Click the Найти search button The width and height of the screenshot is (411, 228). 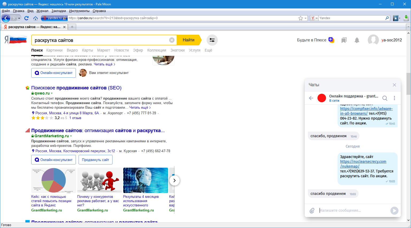[x=189, y=40]
